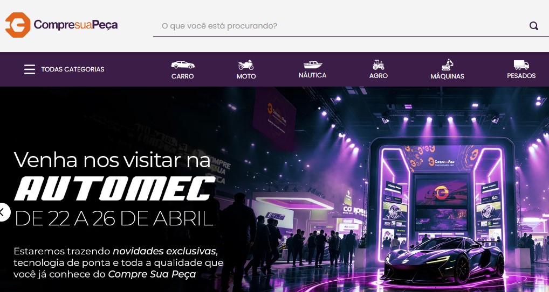The width and height of the screenshot is (549, 292).
Task: Open the AUTOMEC event banner
Action: click(x=274, y=189)
